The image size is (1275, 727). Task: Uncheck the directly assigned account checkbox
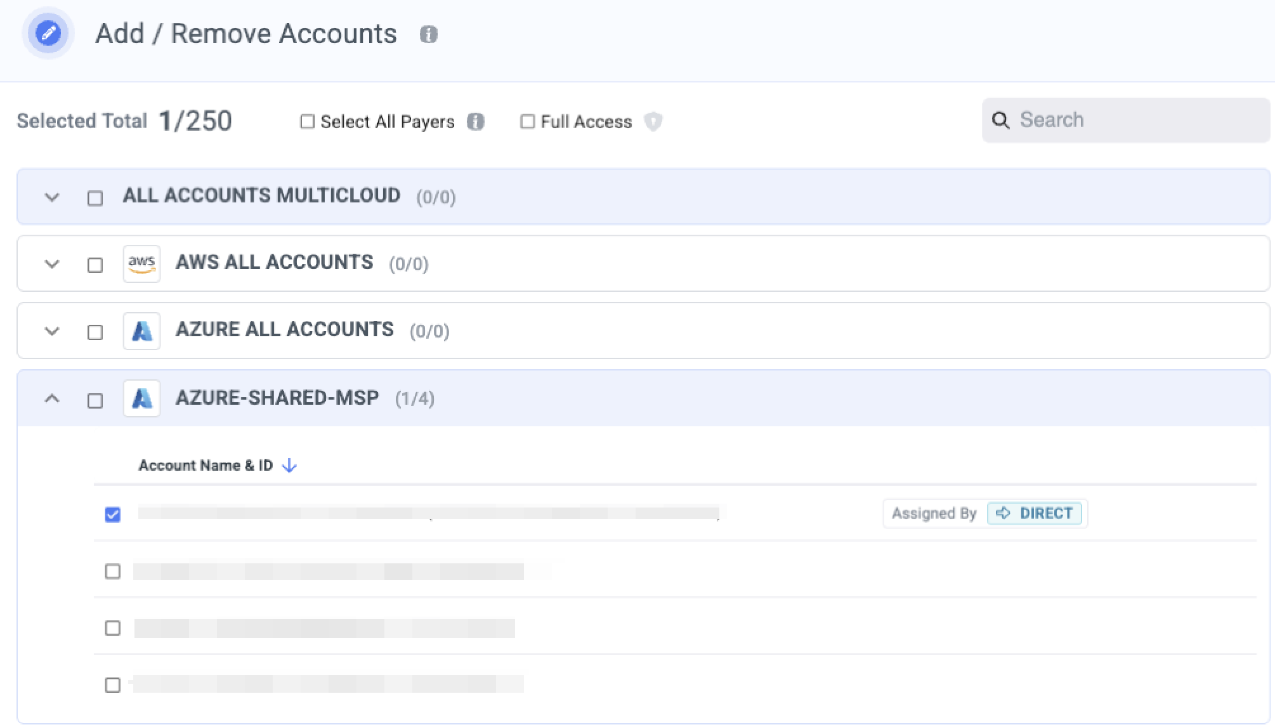coord(113,514)
